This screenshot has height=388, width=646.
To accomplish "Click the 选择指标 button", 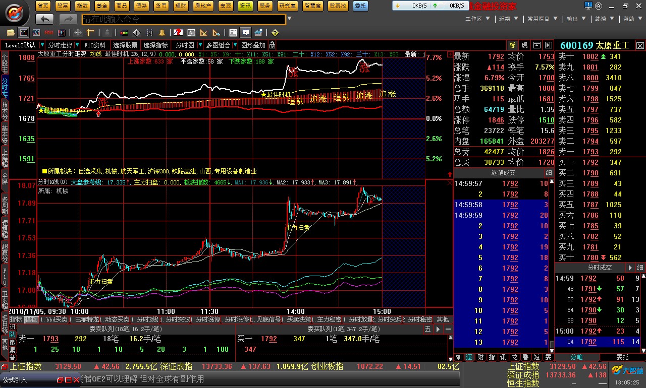I will coord(155,45).
